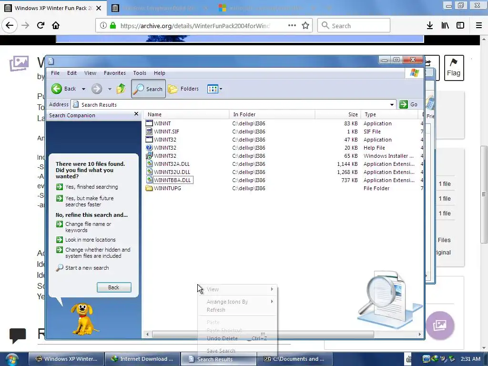Choose Save Search in the context menu
Screen dimensions: 488x366
coord(237,351)
